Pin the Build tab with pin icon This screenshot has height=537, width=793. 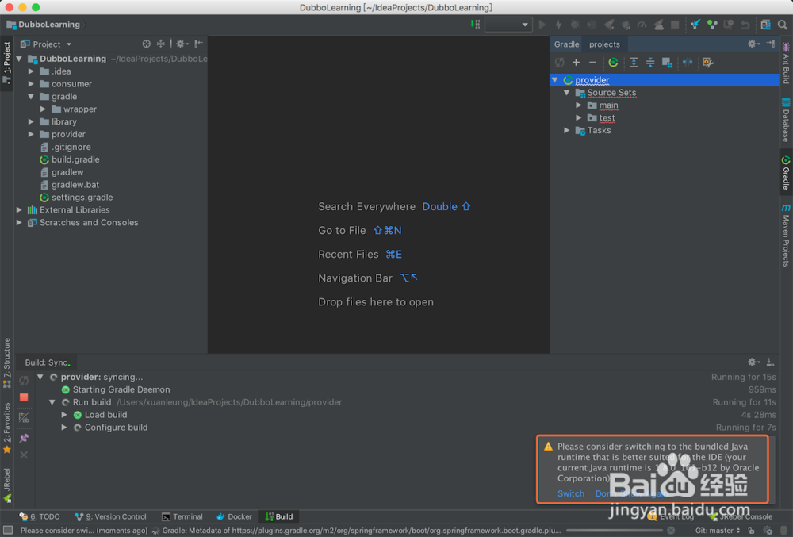24,438
